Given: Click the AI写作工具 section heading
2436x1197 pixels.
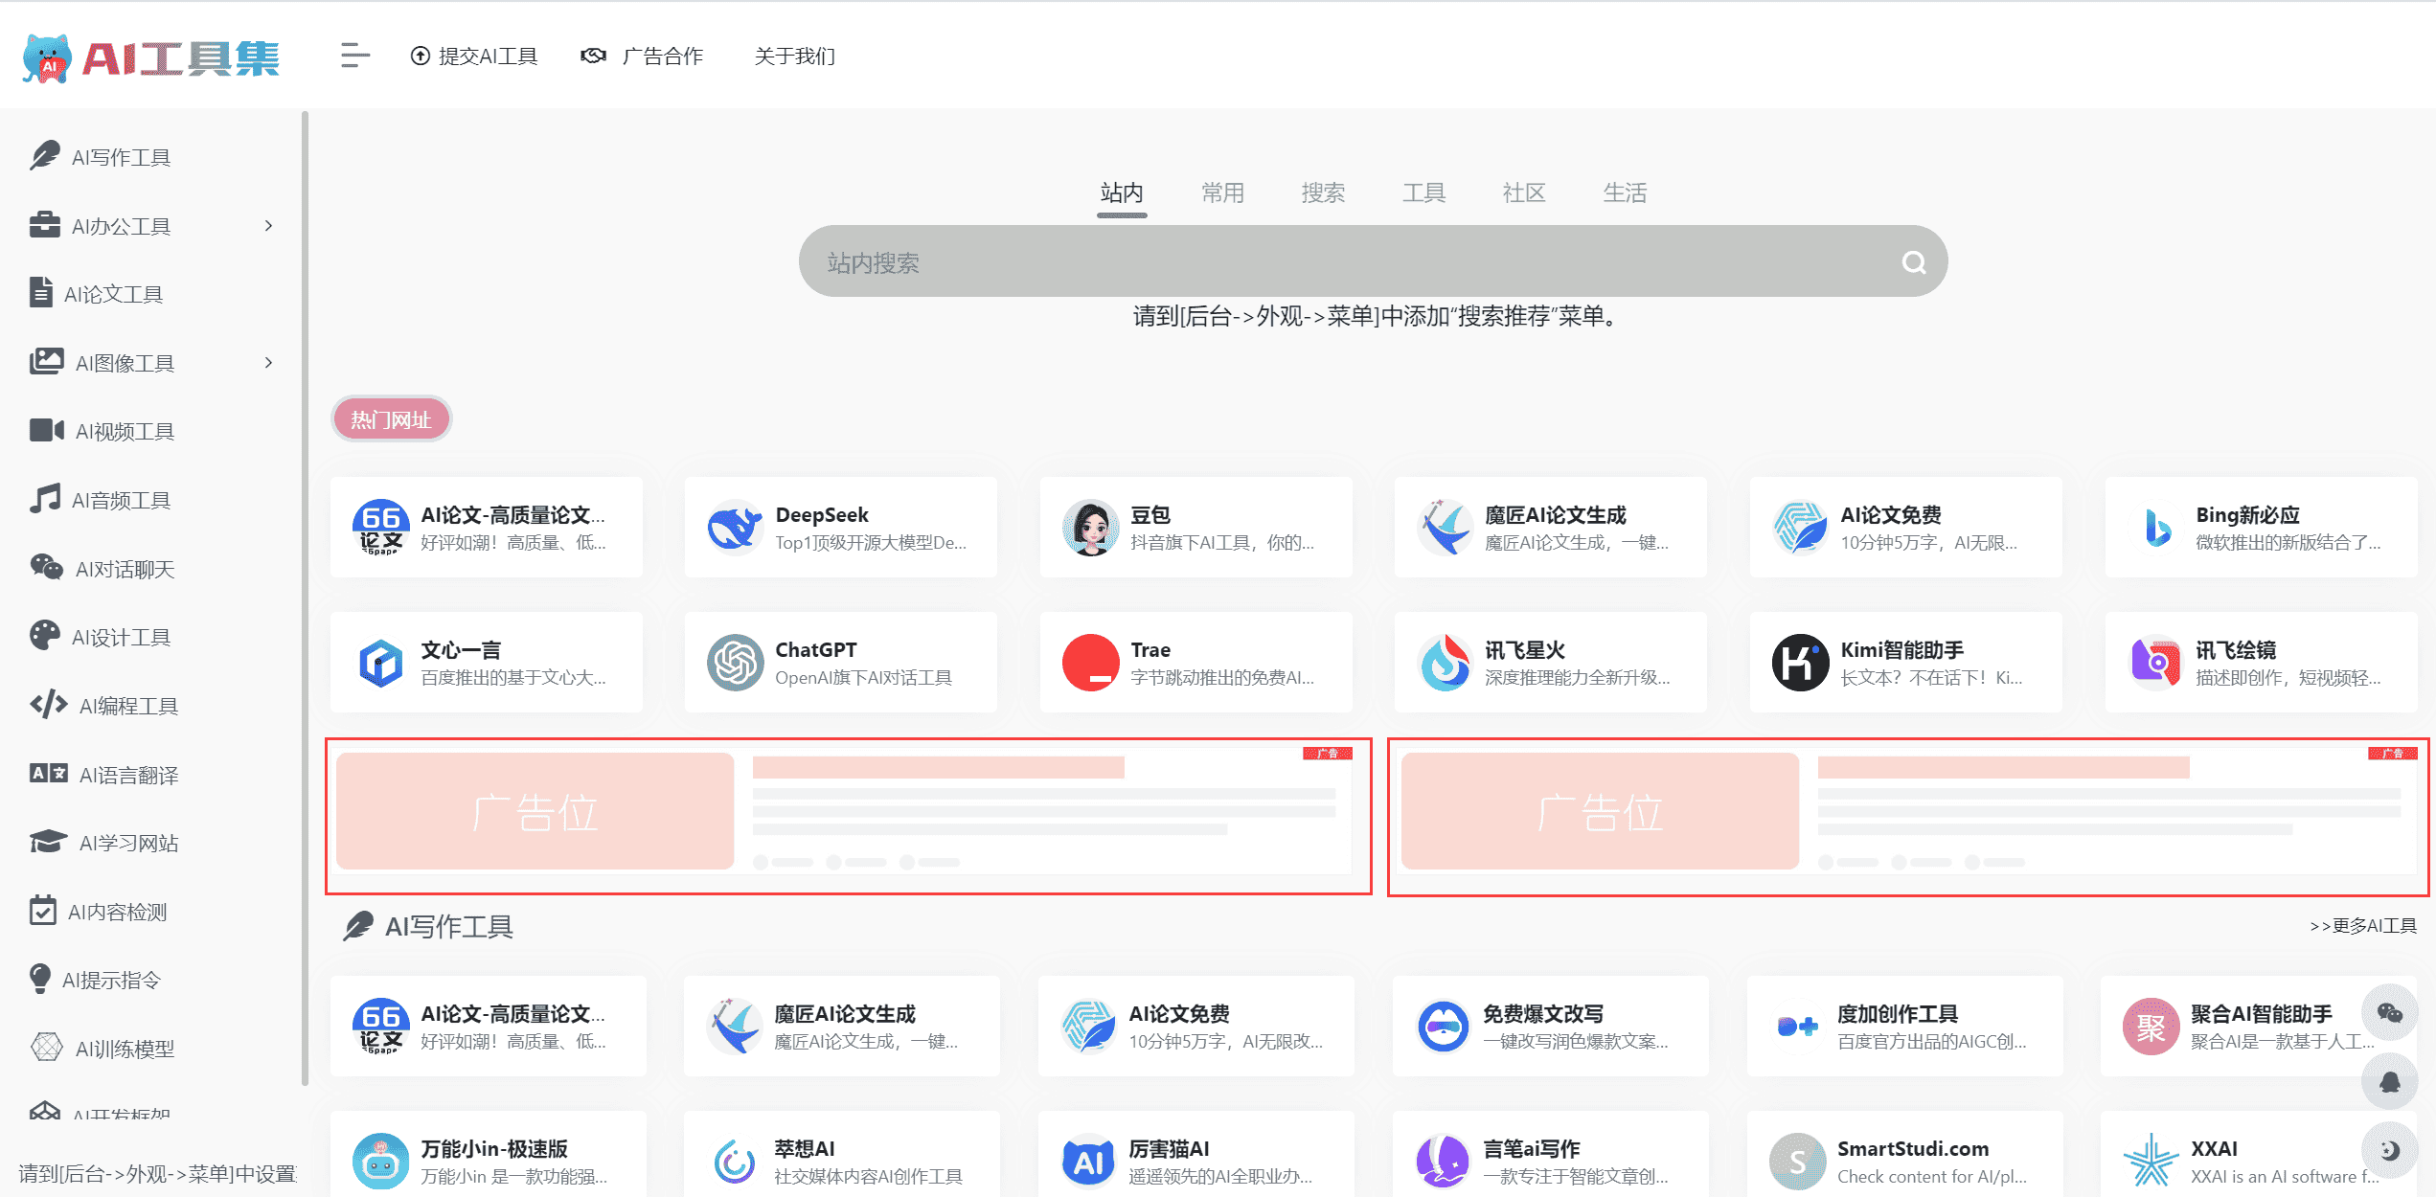Looking at the screenshot, I should coord(429,926).
